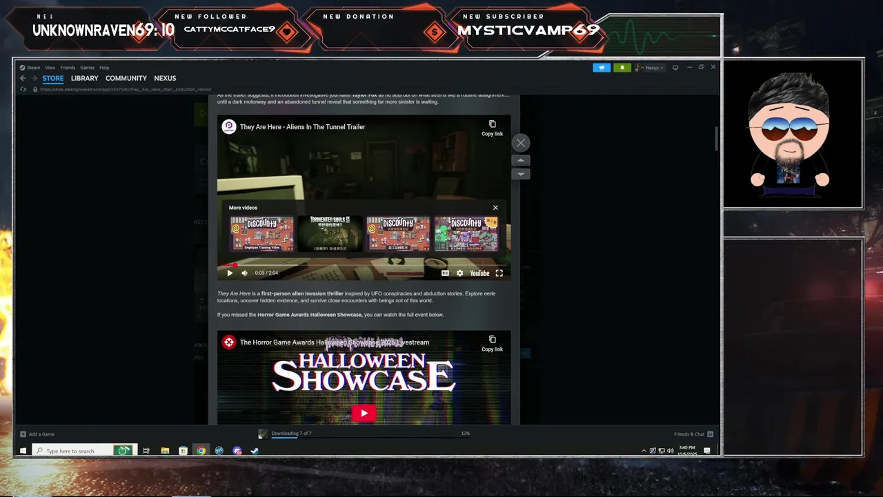Viewport: 883px width, 497px height.
Task: Open the NEXUS profile tab
Action: coord(165,78)
